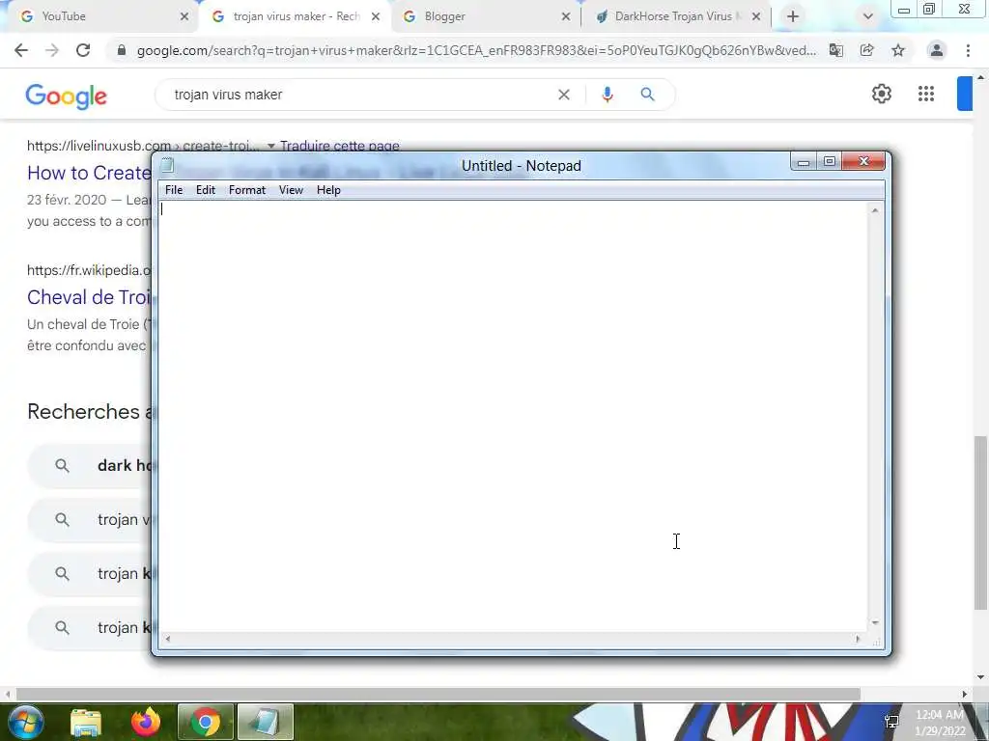Image resolution: width=989 pixels, height=741 pixels.
Task: Open Notepad's View menu
Action: 291,190
